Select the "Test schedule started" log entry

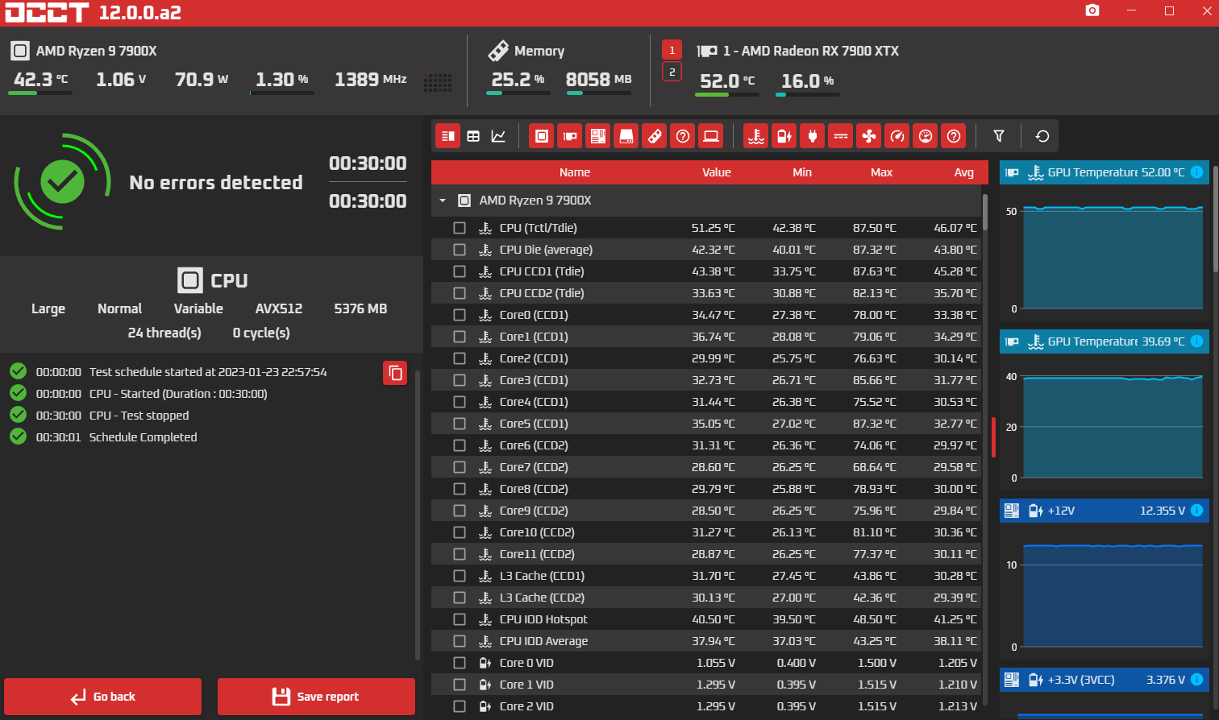tap(208, 372)
